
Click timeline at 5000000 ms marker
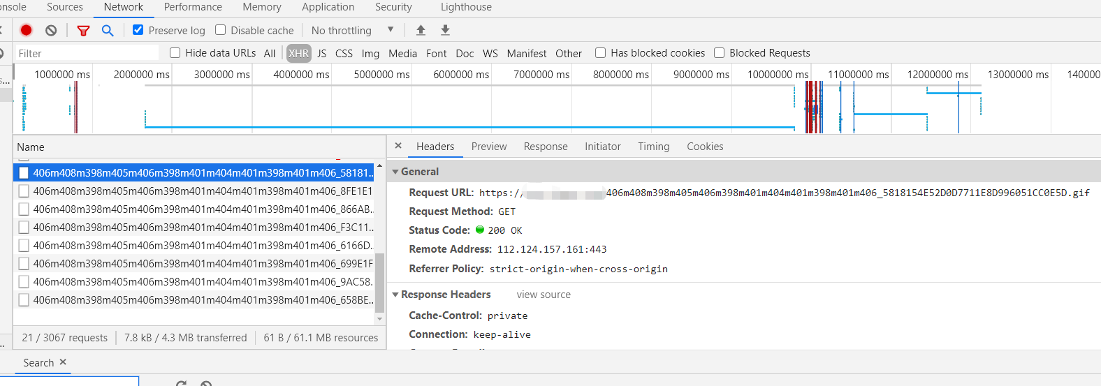point(381,75)
